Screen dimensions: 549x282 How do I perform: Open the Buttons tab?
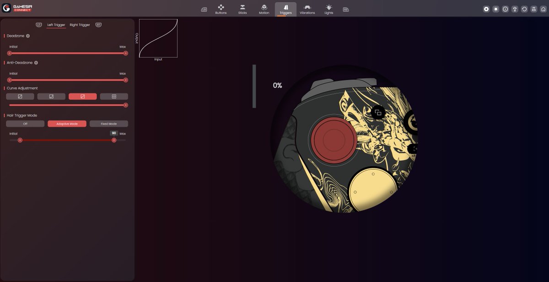221,9
